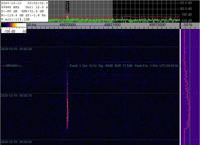Click the 00:02:02.3 timestamp in info box
Viewport: 200px width, 145px height.
38,3
